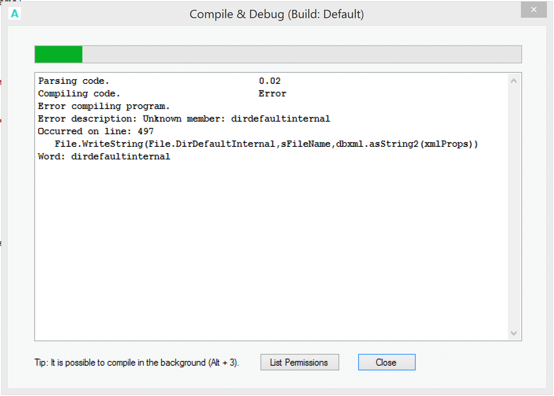Open List Permissions

tap(299, 362)
